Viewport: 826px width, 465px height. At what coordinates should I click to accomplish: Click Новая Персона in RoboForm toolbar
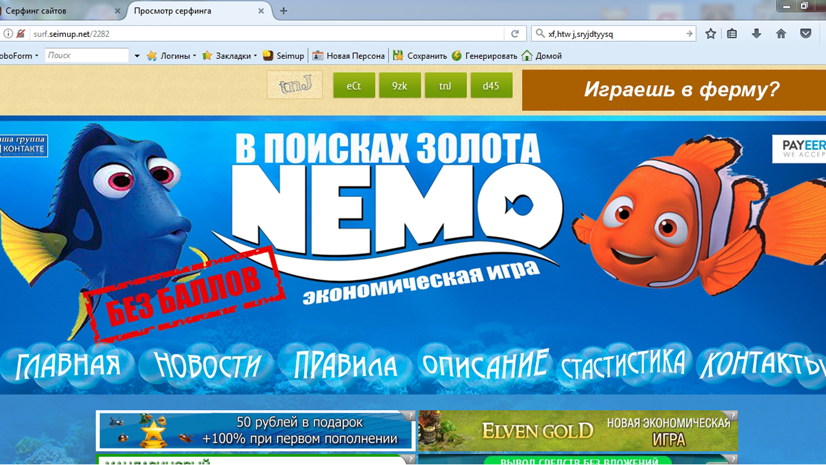pos(348,56)
